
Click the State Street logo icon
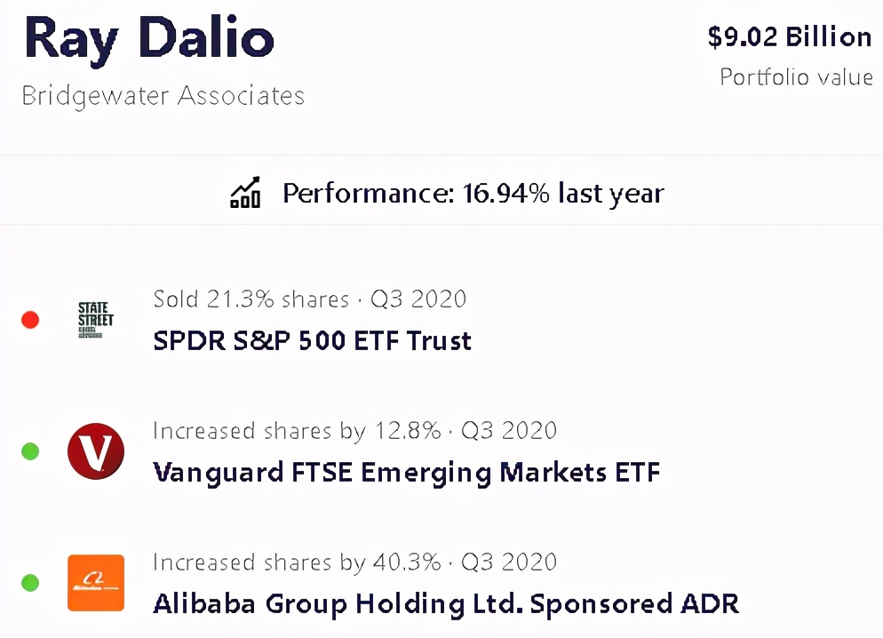[x=95, y=321]
